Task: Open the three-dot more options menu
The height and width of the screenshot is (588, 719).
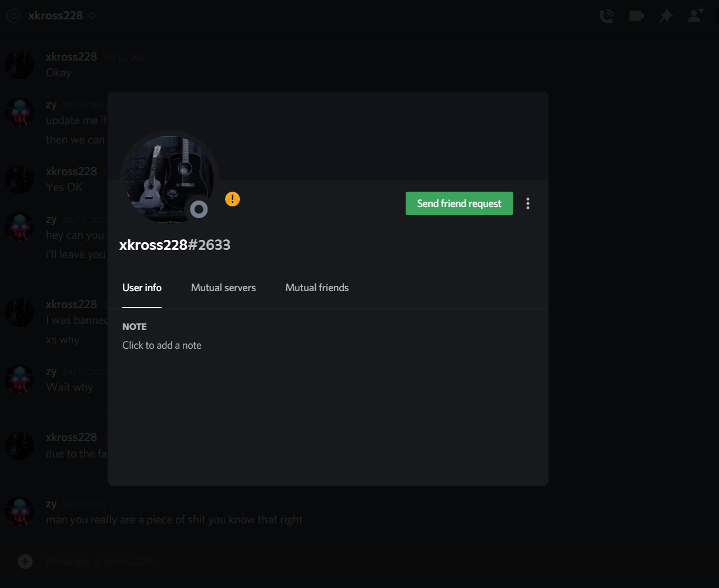Action: [x=528, y=203]
